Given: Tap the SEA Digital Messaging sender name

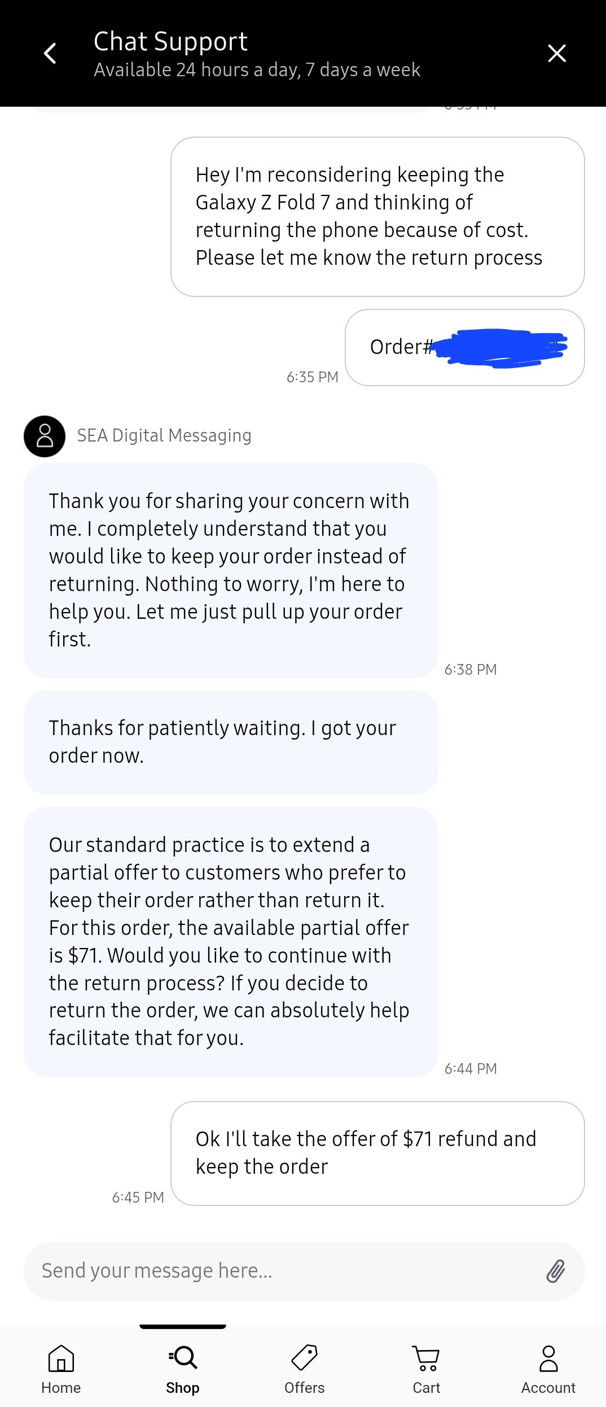Looking at the screenshot, I should click(x=164, y=436).
